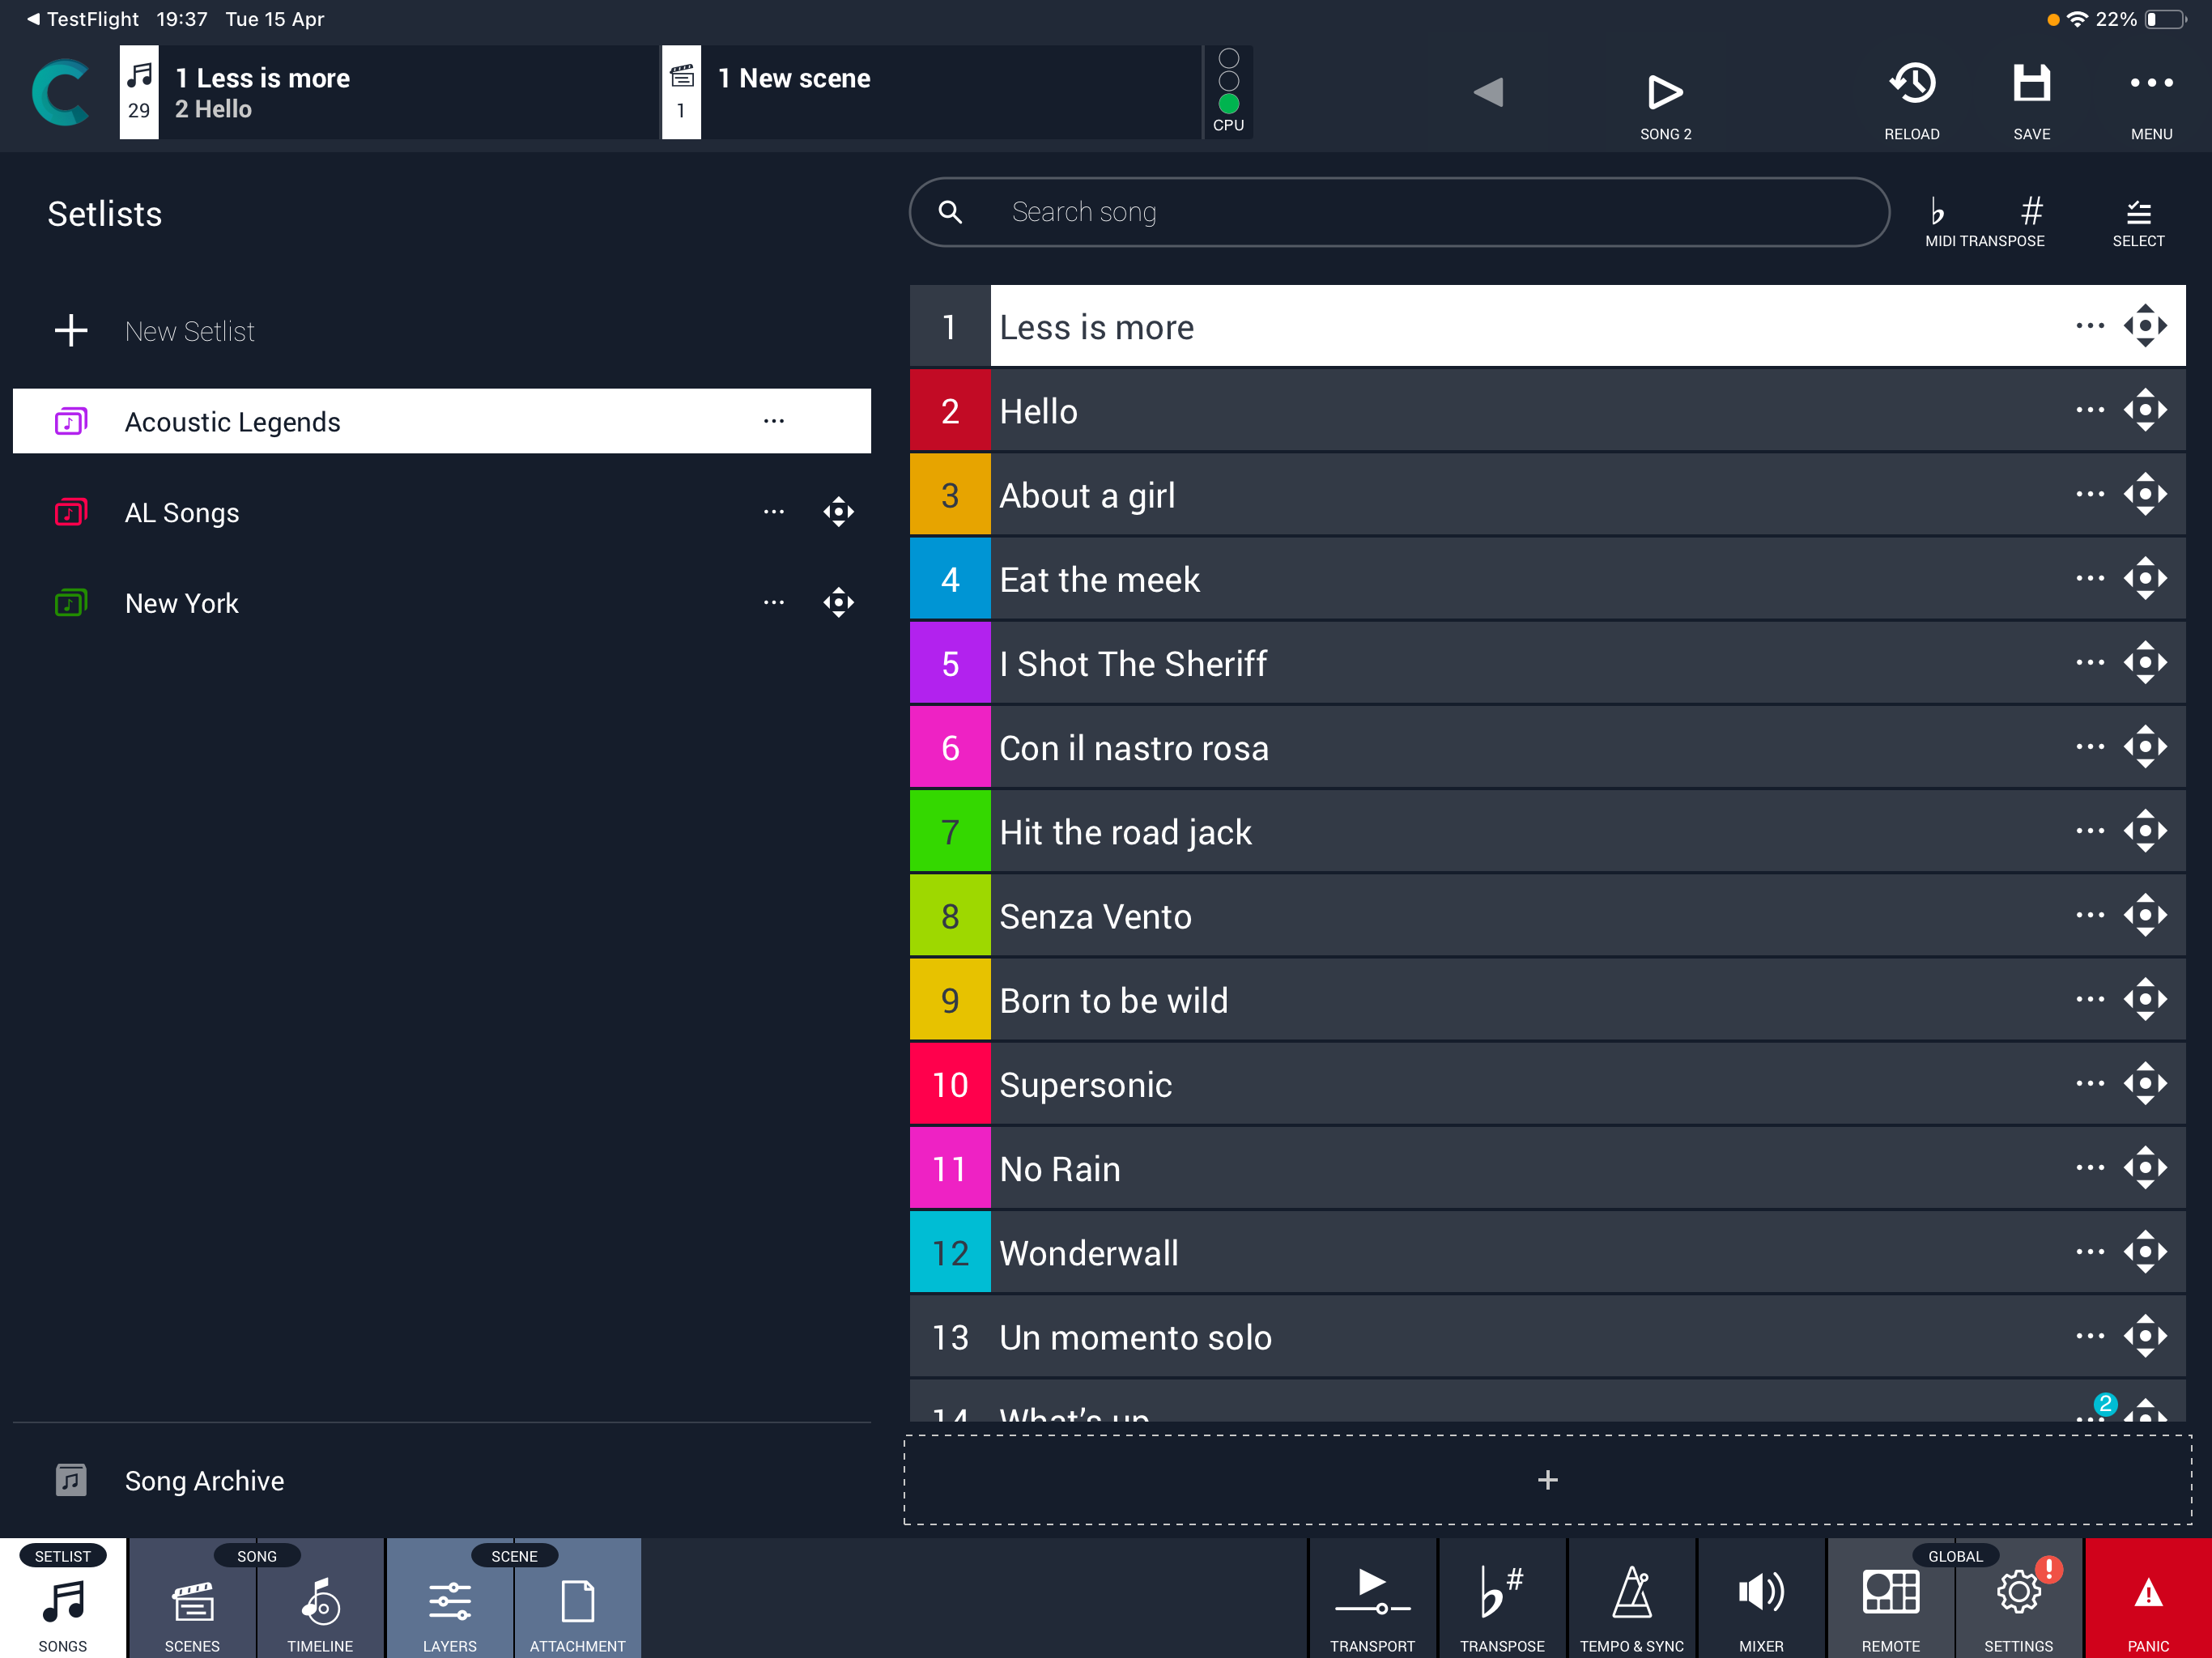Open the Layers tab
2212x1658 pixels.
point(450,1598)
